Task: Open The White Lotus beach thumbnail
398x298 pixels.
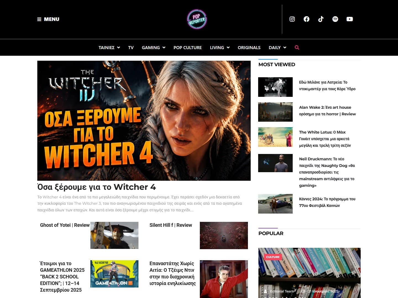Action: 275,137
